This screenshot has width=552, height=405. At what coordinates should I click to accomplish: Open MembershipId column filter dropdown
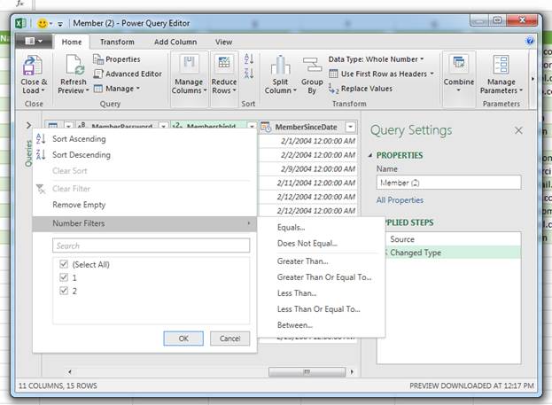point(252,126)
